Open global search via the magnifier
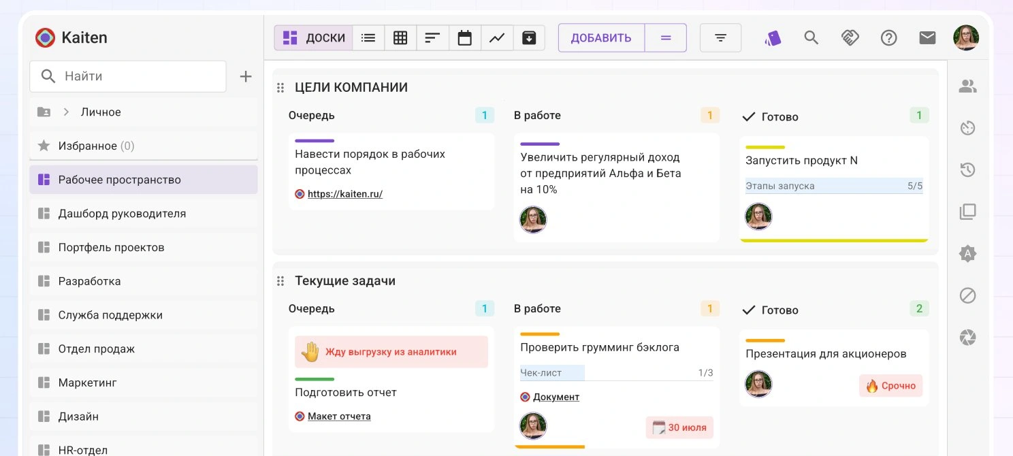Screen dimensions: 1013x456 tap(811, 37)
